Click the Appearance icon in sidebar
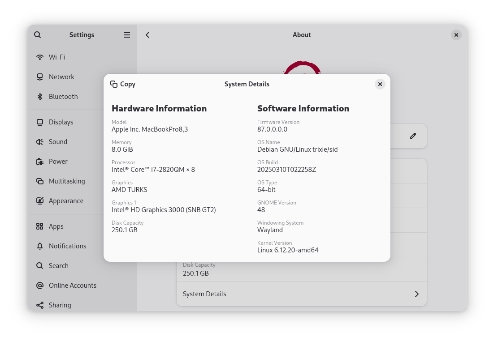Image resolution: width=494 pixels, height=341 pixels. [40, 201]
